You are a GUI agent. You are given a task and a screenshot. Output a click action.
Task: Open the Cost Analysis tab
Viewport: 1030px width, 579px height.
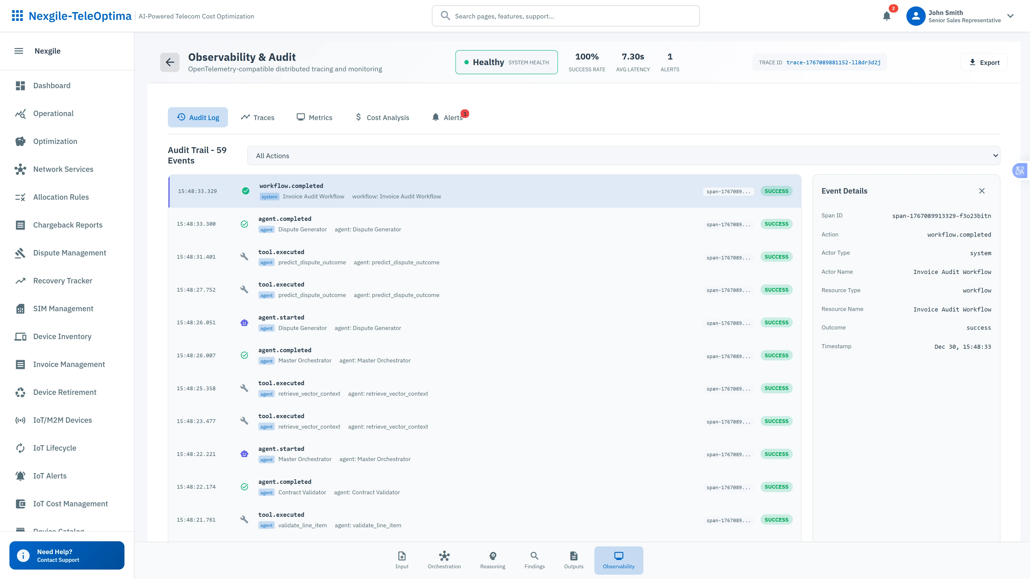tap(382, 117)
